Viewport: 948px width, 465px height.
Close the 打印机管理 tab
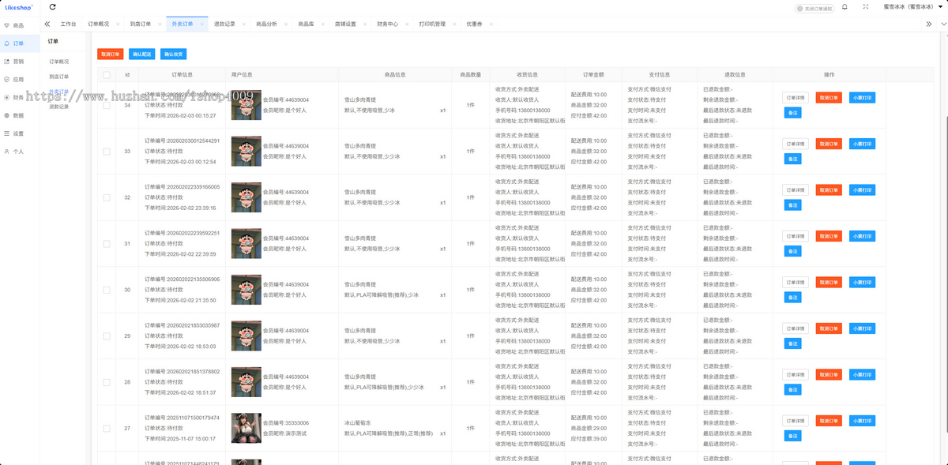click(453, 24)
